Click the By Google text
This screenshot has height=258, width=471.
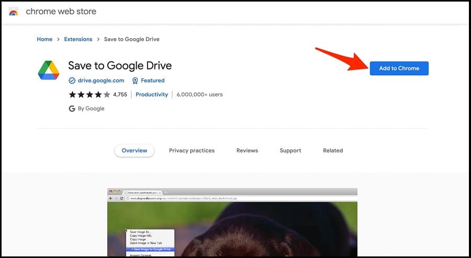coord(91,109)
